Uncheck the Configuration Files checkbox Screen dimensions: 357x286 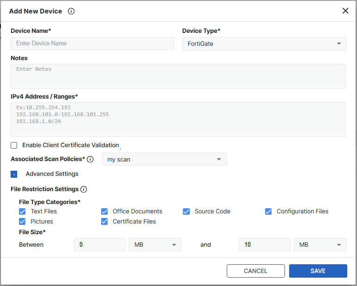[x=268, y=211]
